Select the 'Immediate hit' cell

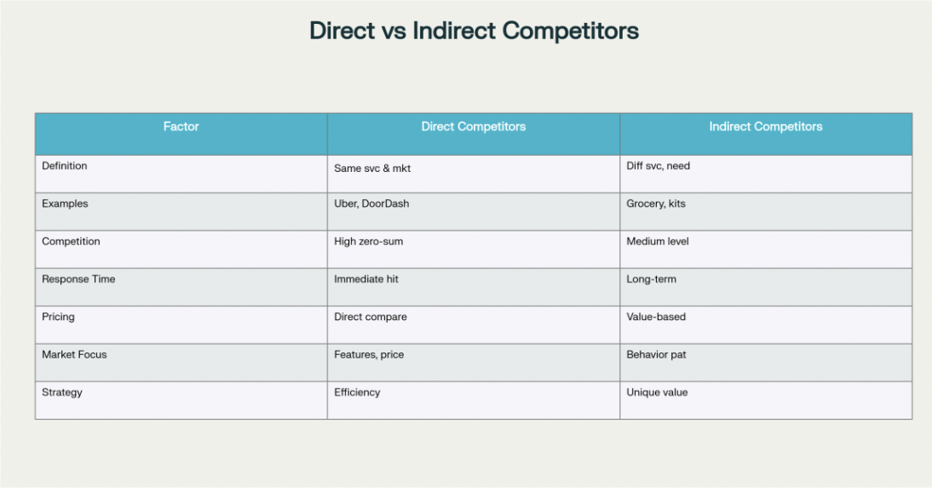[x=365, y=279]
